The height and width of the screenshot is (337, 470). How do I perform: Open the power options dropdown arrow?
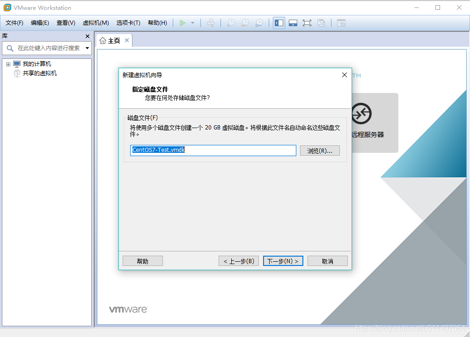click(192, 23)
